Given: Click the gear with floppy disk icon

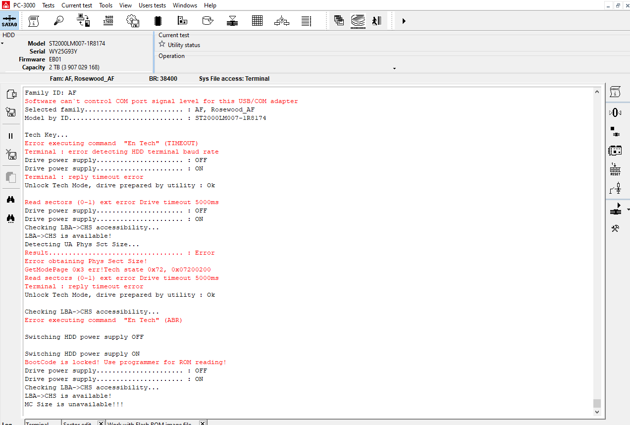Looking at the screenshot, I should pos(133,21).
